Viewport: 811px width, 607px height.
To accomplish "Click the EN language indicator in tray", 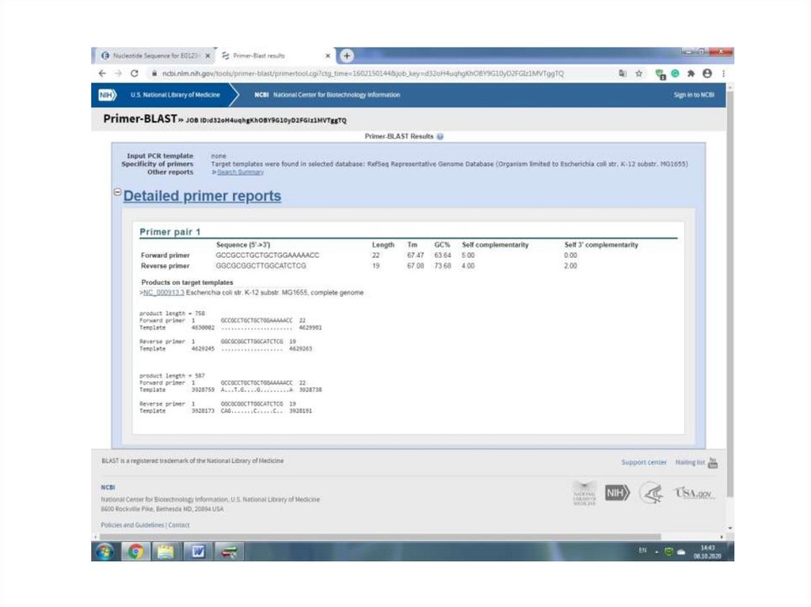I will 642,551.
